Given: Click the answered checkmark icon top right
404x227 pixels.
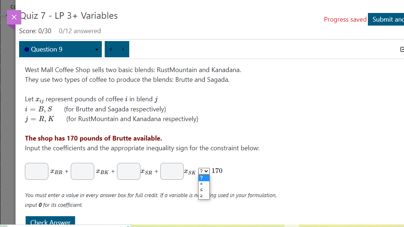Looking at the screenshot, I should click(x=402, y=49).
